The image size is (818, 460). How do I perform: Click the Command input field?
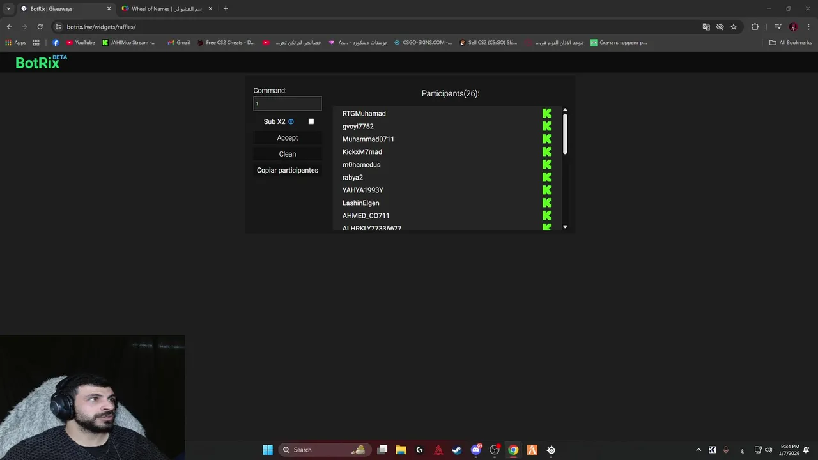pos(288,103)
